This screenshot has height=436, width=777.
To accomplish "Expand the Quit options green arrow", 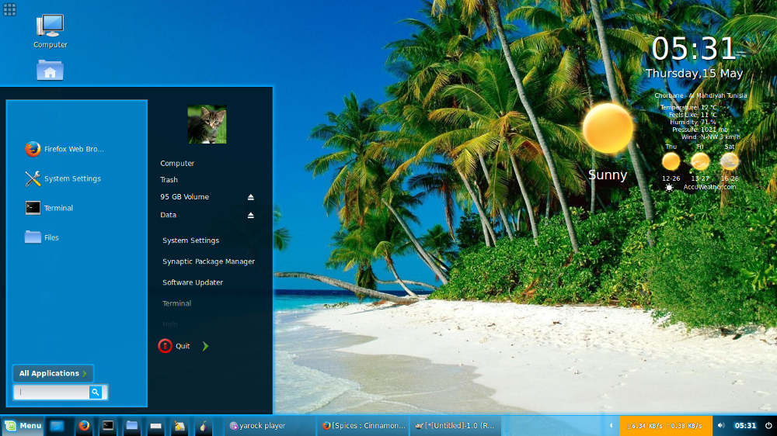I will (x=205, y=346).
